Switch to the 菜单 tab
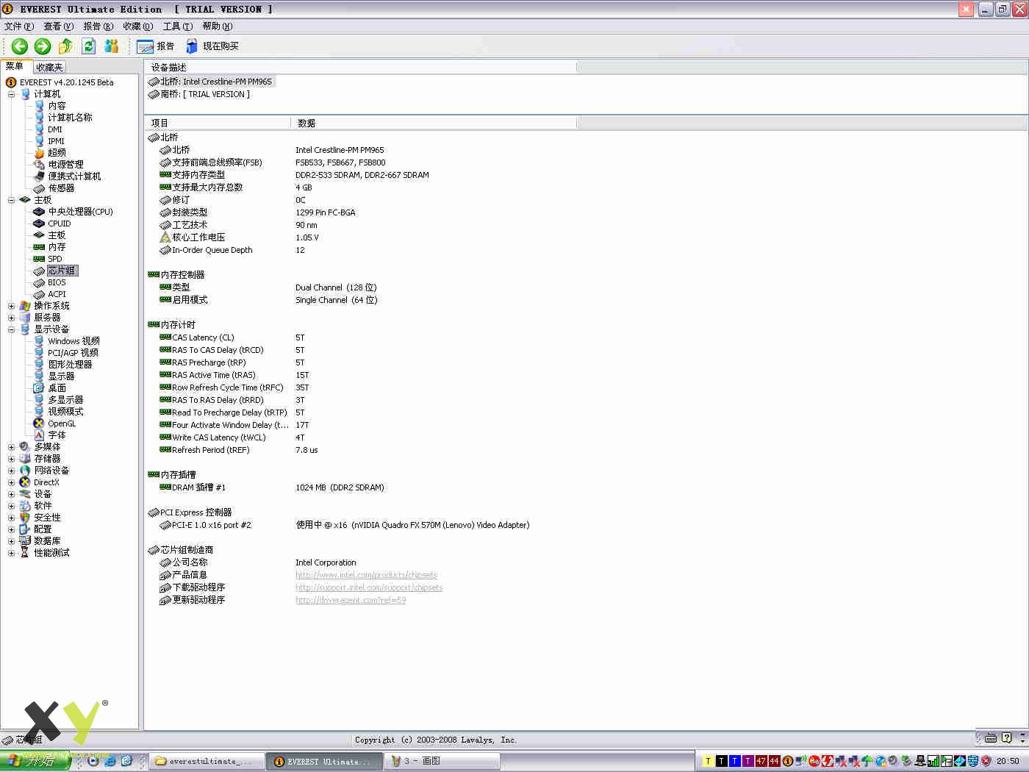This screenshot has width=1029, height=772. pyautogui.click(x=15, y=66)
